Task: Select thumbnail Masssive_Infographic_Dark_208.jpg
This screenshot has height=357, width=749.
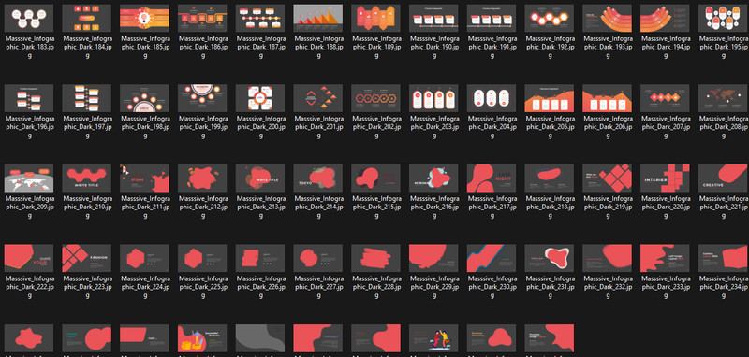Action: pos(722,99)
